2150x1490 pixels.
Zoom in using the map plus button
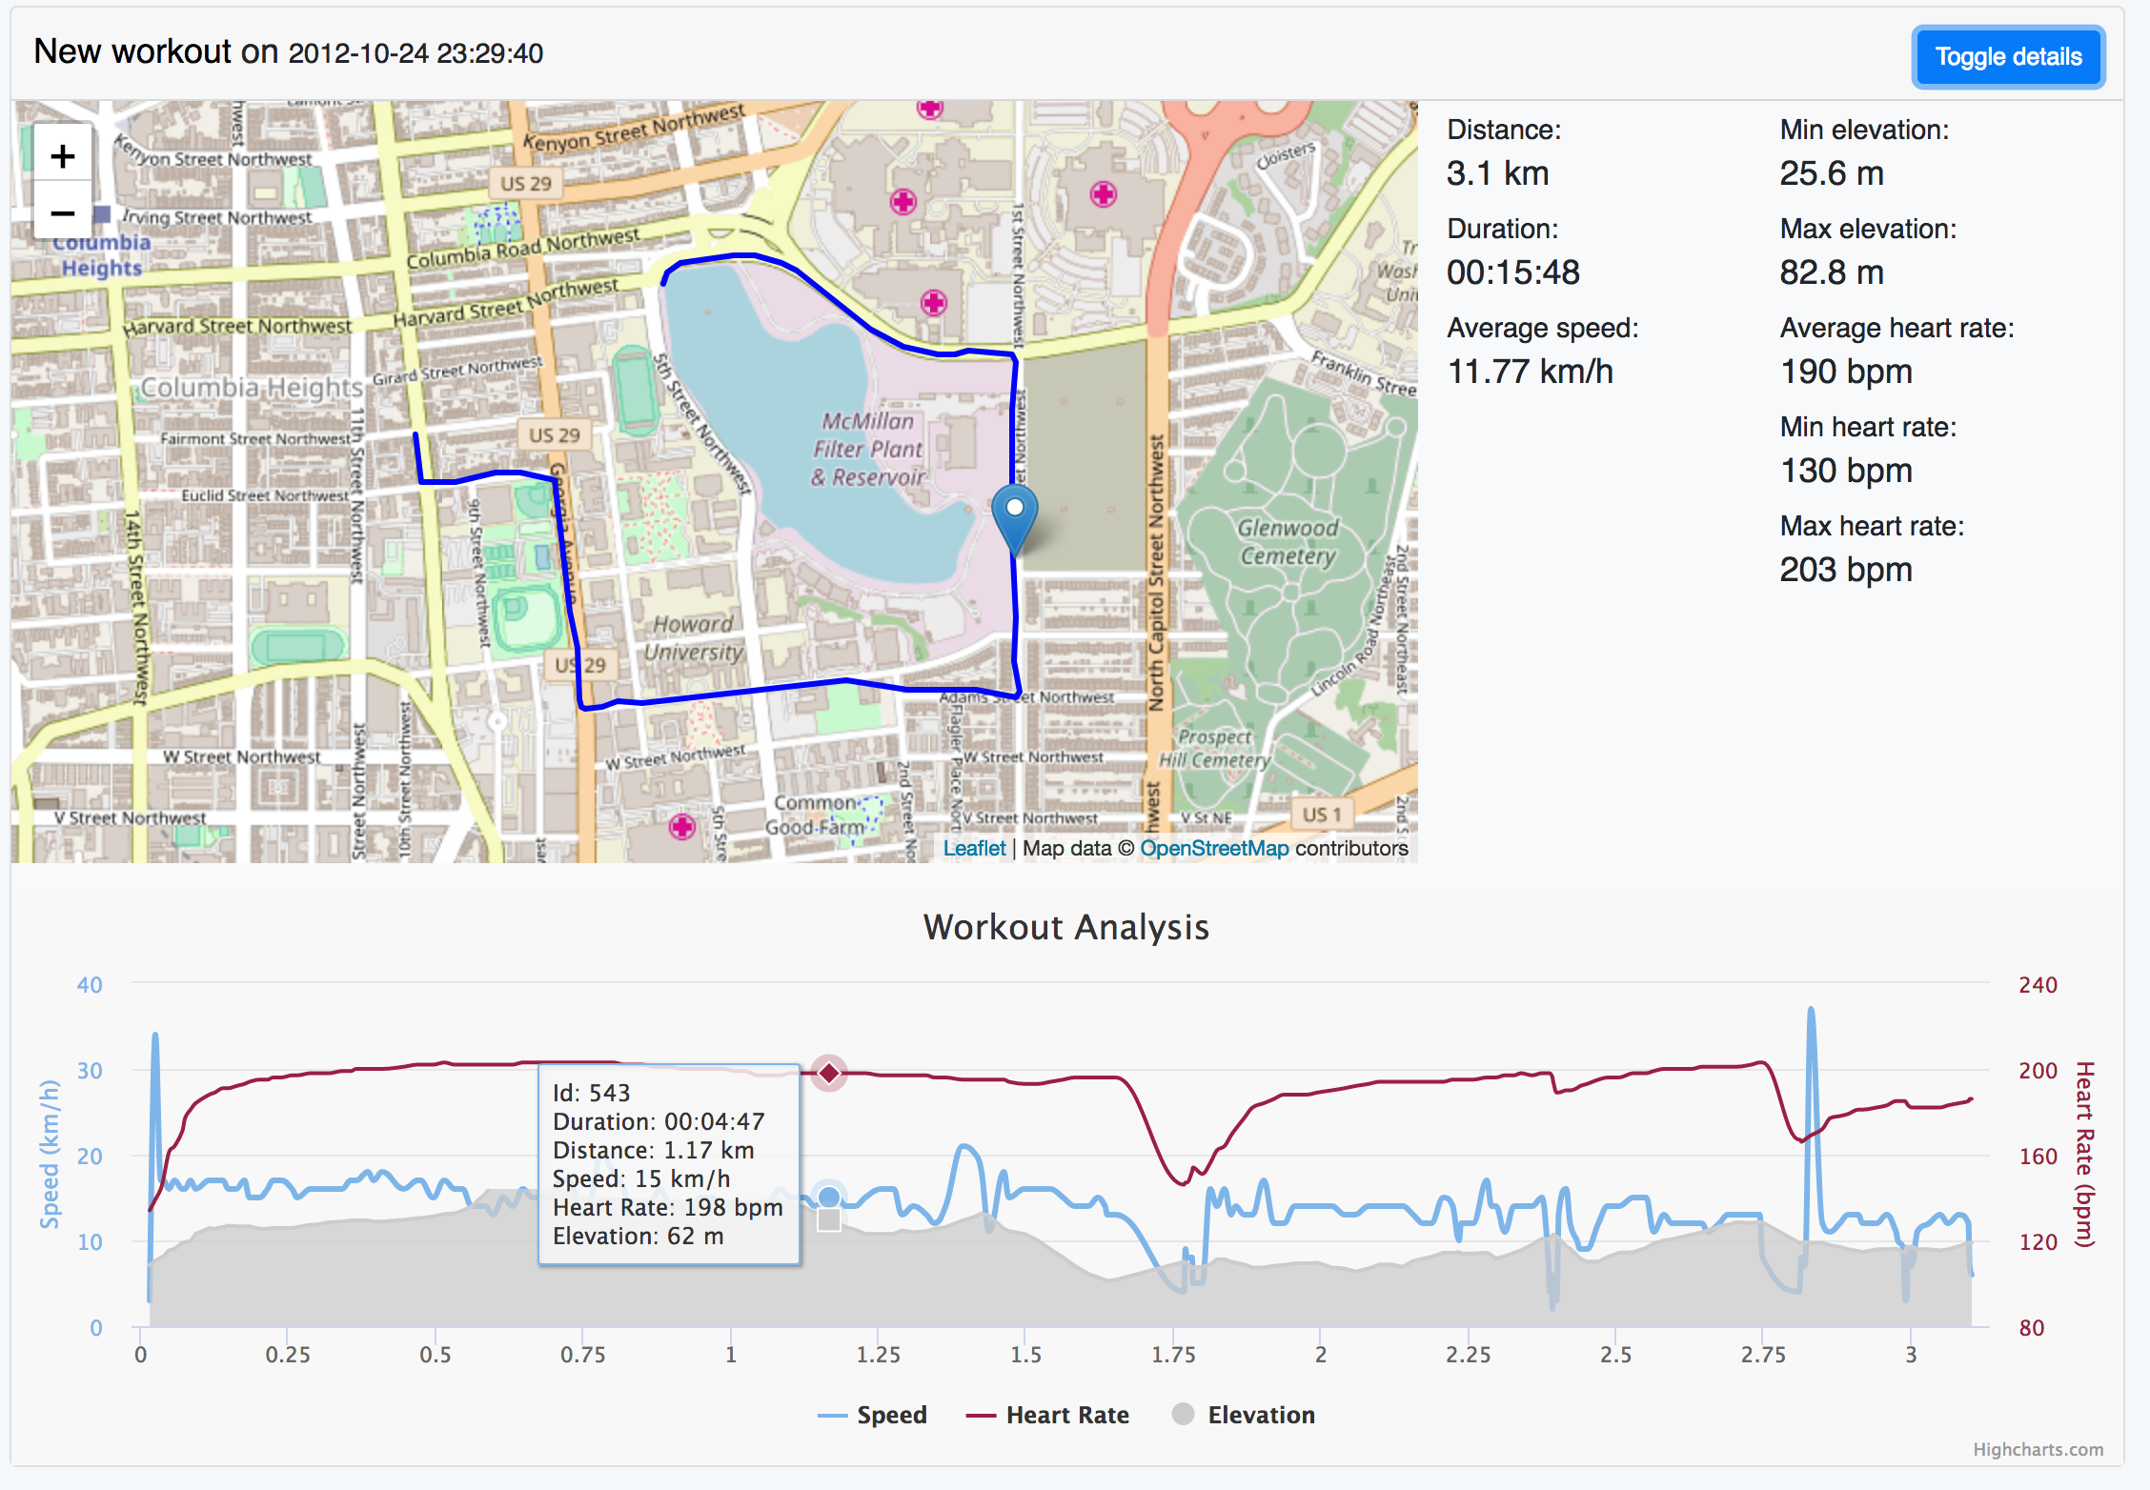coord(62,155)
